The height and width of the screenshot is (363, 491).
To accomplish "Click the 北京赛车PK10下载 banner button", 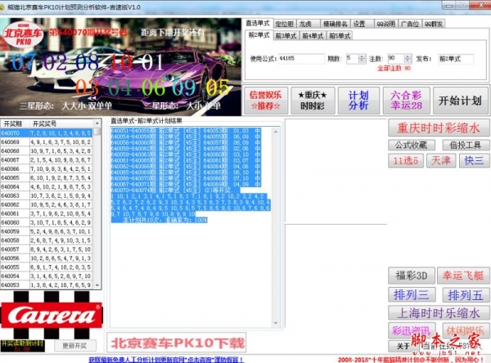I will (x=177, y=343).
